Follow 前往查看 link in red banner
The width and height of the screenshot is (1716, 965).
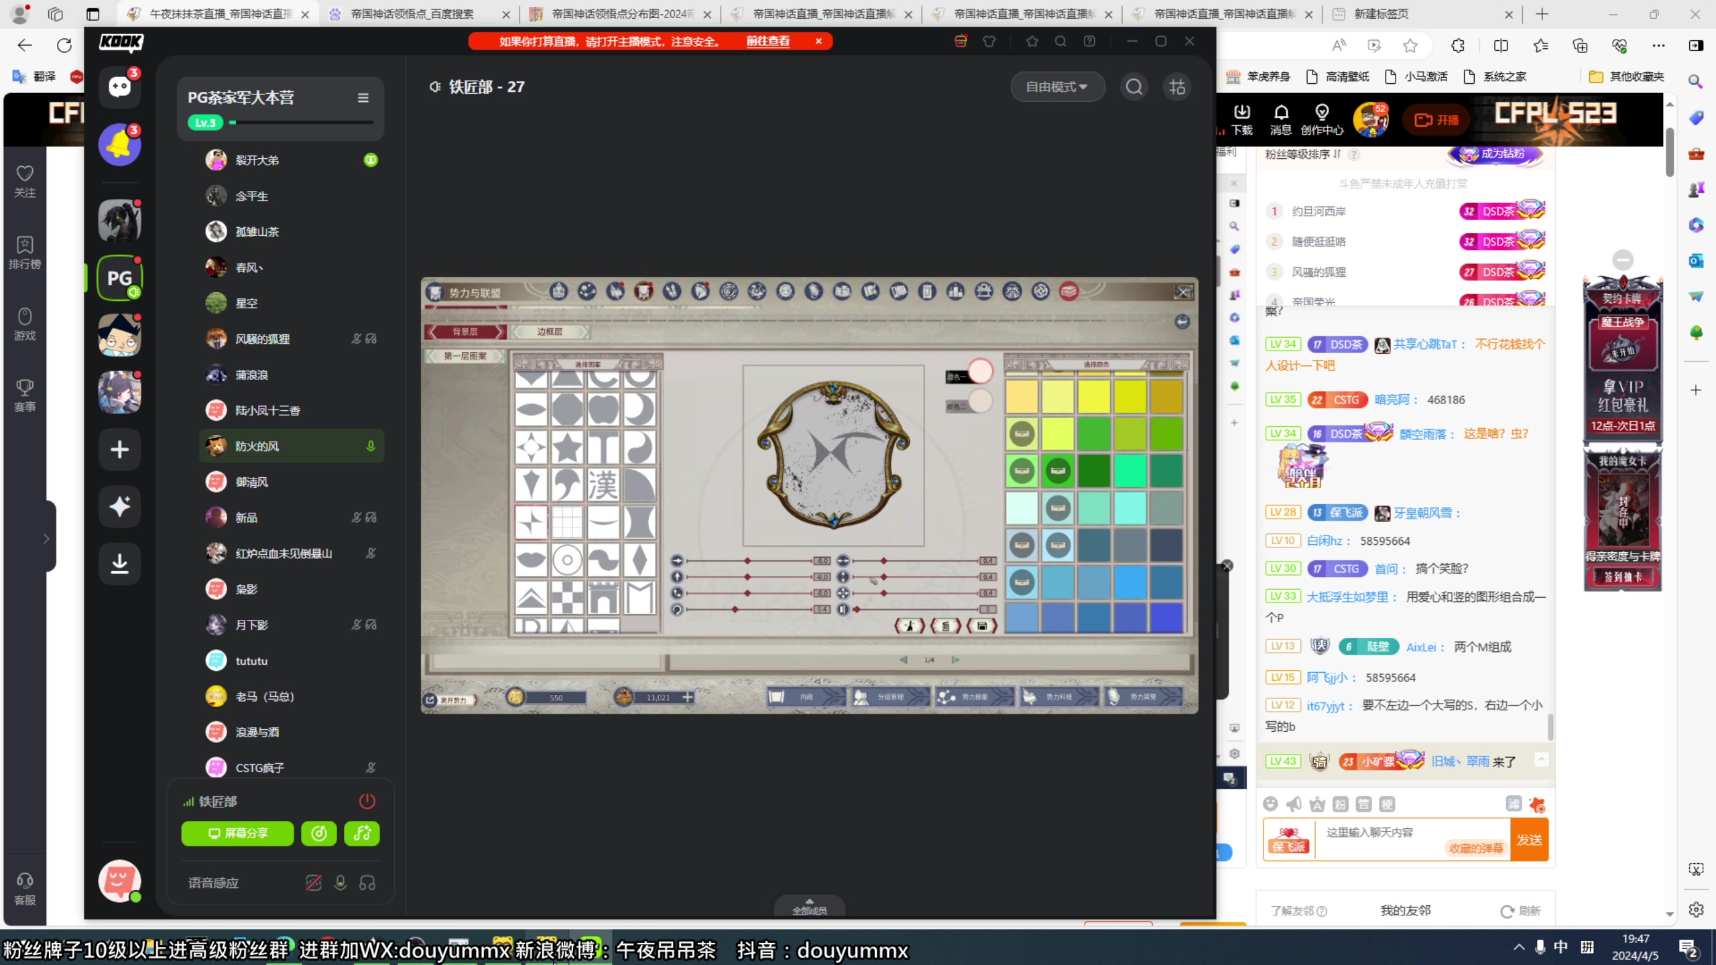pos(768,42)
